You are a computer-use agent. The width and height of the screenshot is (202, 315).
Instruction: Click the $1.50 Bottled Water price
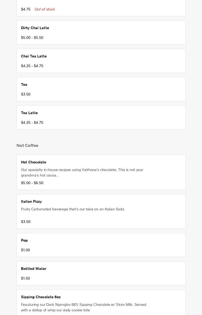[x=25, y=278]
